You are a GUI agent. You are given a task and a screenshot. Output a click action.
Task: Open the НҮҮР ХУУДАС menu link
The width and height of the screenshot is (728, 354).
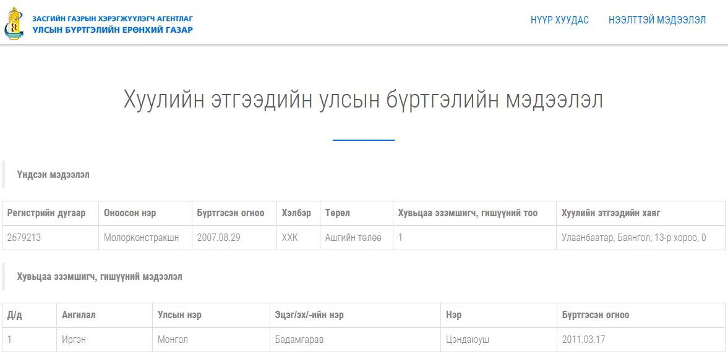tap(559, 20)
